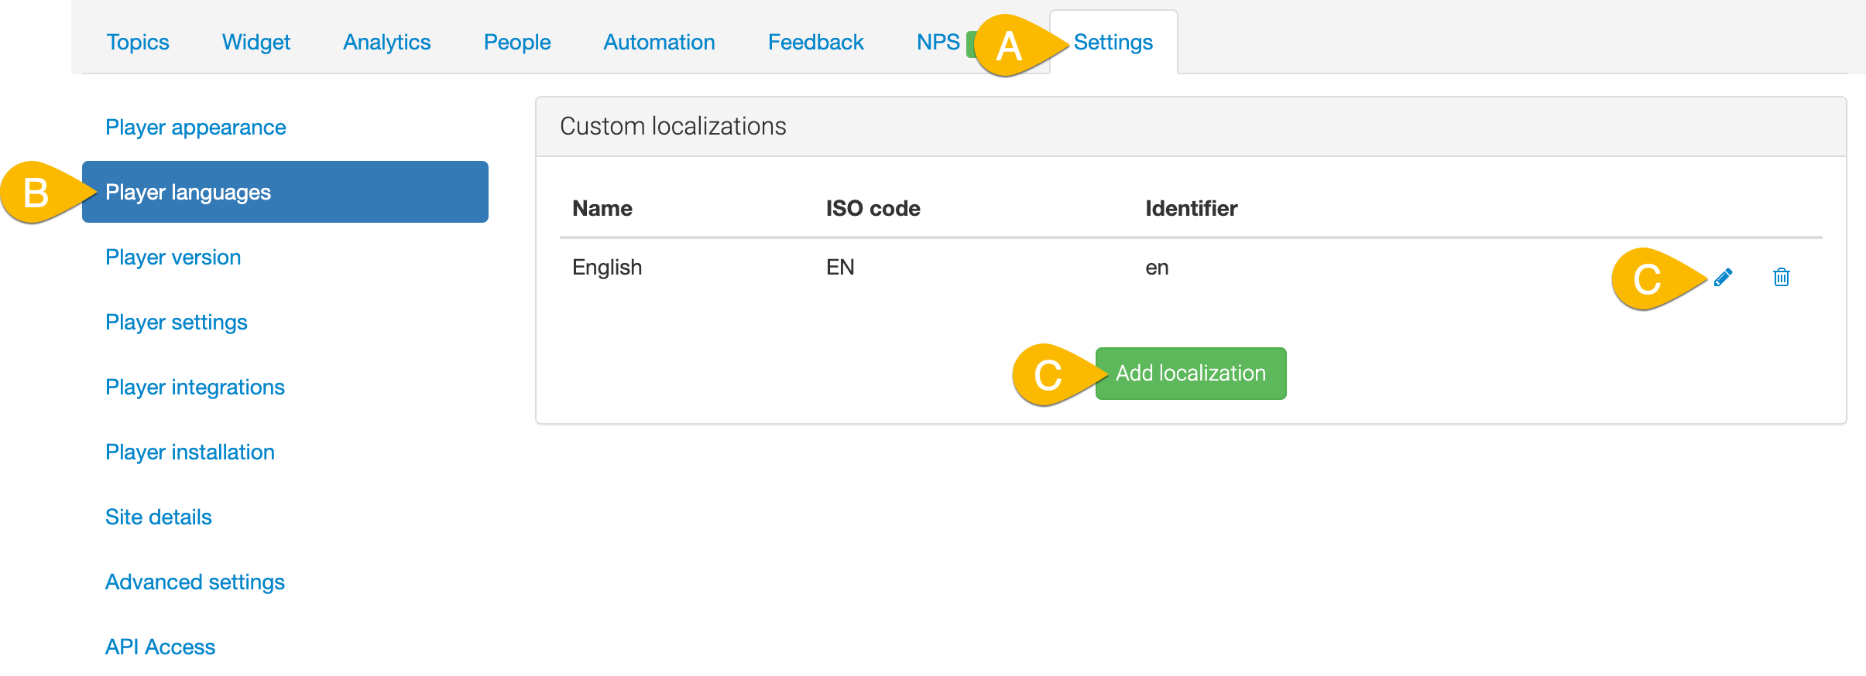
Task: Select Player languages in the sidebar
Action: [x=188, y=193]
